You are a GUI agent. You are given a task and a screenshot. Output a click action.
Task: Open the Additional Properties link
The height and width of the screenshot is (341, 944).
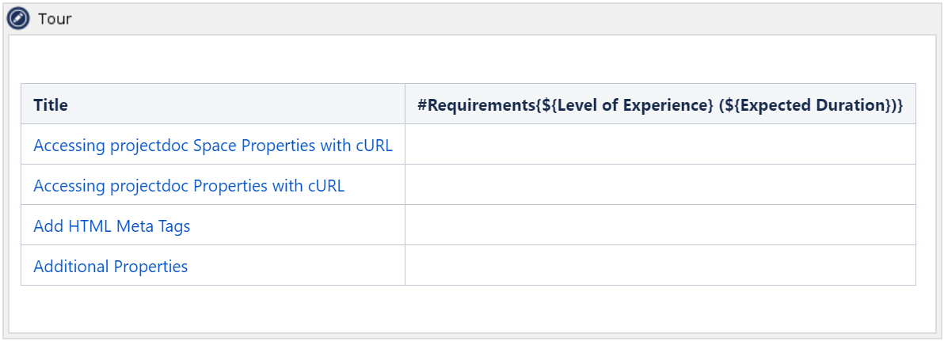click(x=110, y=267)
